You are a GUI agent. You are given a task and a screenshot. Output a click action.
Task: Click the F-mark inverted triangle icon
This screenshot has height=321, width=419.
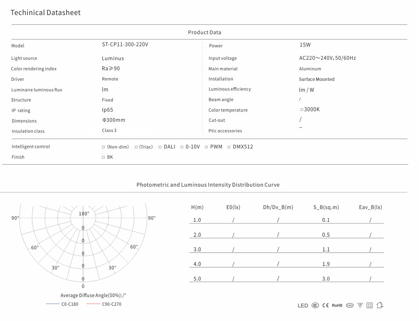tap(360, 306)
